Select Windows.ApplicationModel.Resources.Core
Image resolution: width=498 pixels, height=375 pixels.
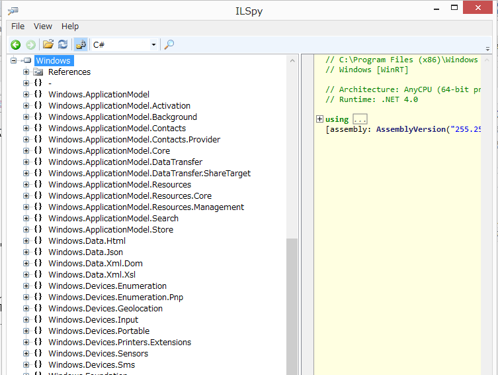tap(130, 196)
